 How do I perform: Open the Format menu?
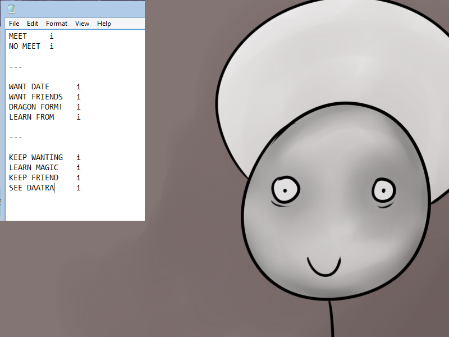click(57, 24)
